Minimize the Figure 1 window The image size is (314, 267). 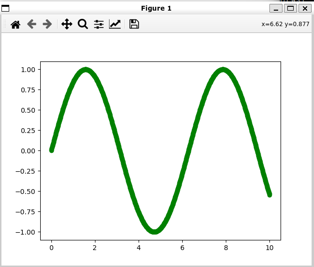coord(276,8)
